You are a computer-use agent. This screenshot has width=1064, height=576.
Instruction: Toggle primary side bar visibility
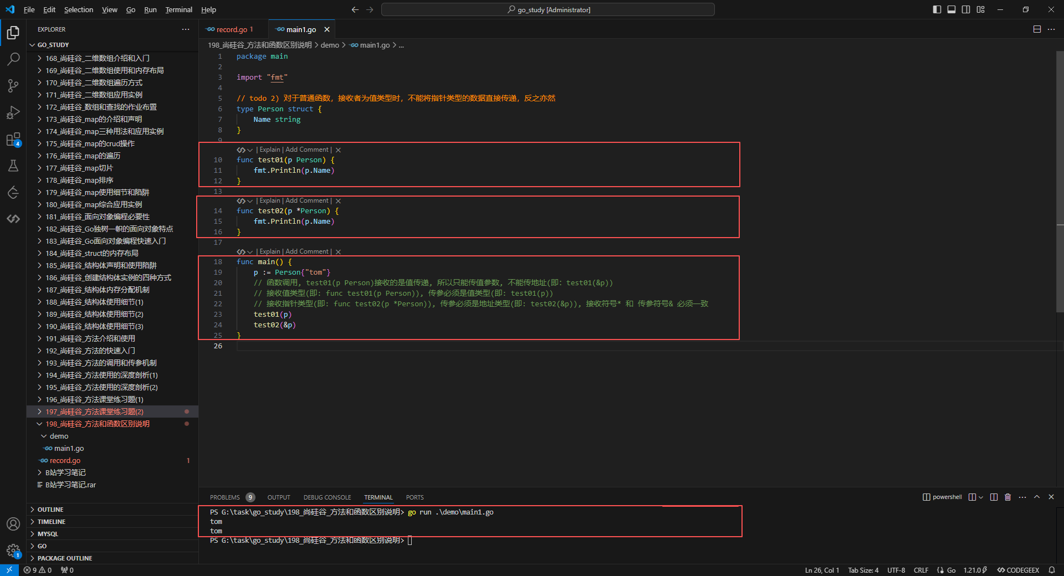[x=937, y=9]
